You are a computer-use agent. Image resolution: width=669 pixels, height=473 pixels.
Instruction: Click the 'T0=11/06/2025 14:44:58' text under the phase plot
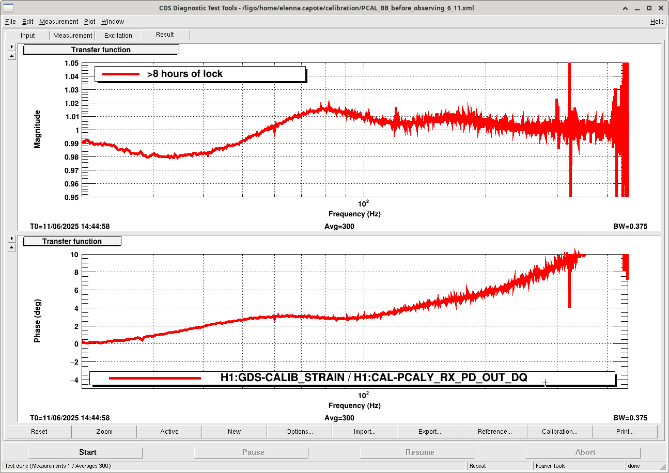coord(70,418)
